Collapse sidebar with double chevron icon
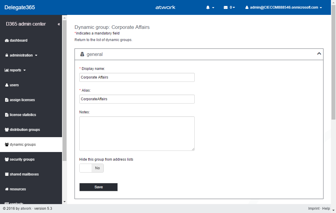 coord(59,24)
